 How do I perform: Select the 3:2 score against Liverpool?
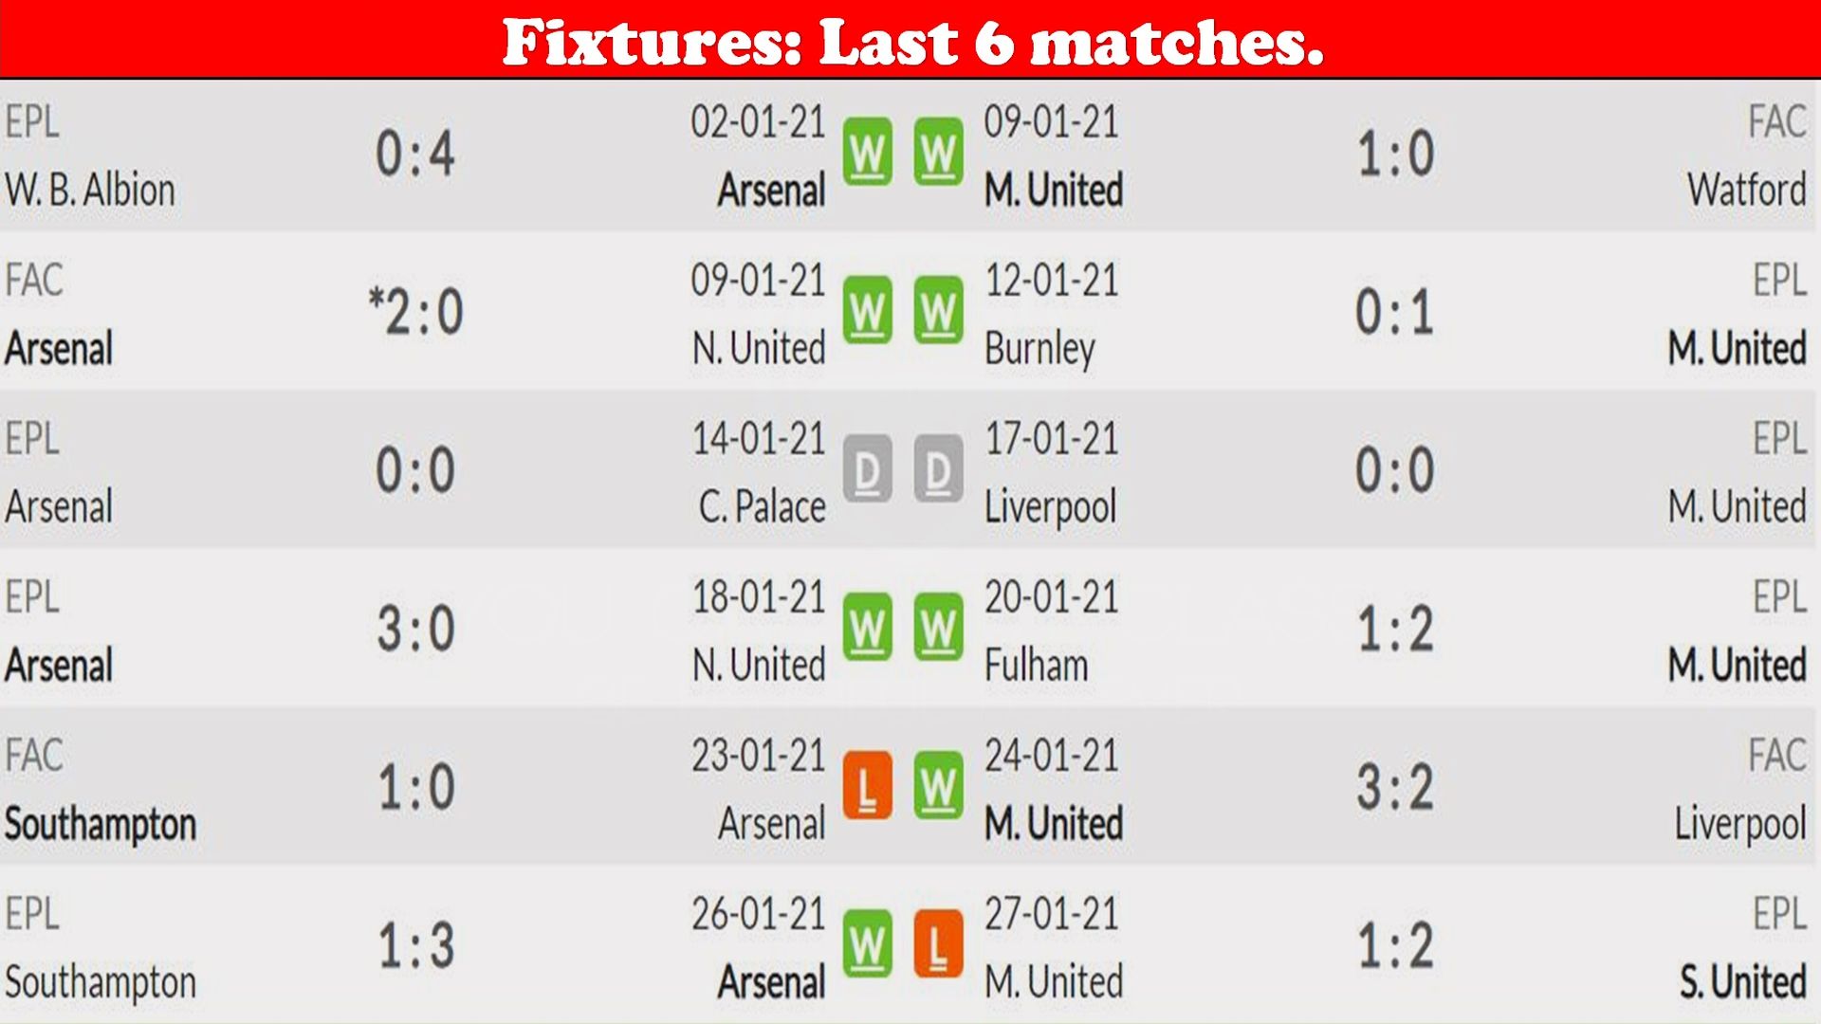click(x=1394, y=787)
